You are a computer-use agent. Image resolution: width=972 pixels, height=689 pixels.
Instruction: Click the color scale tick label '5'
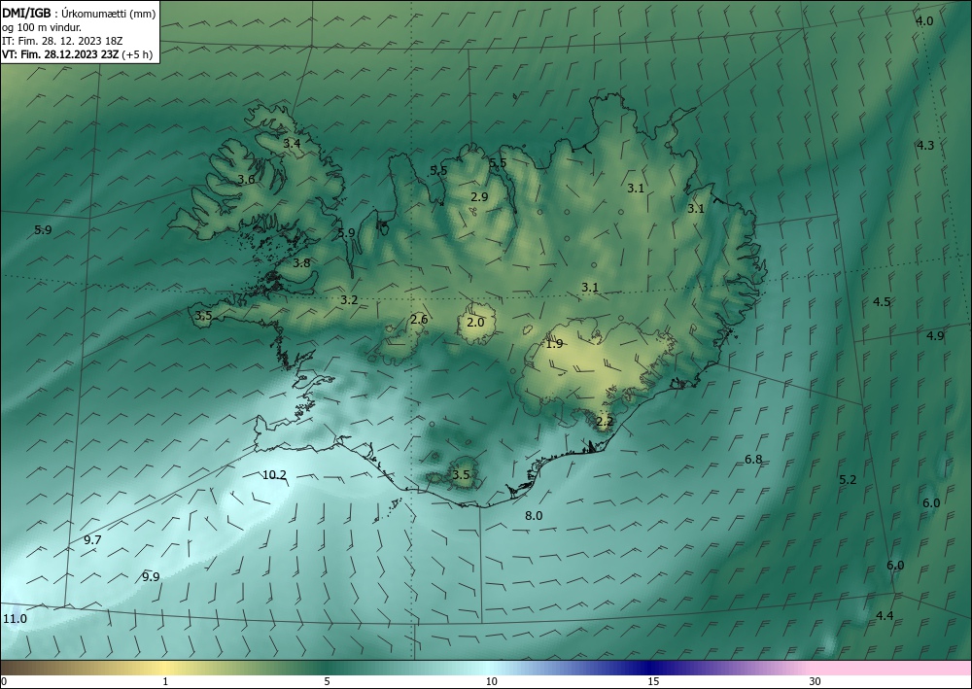click(x=327, y=682)
